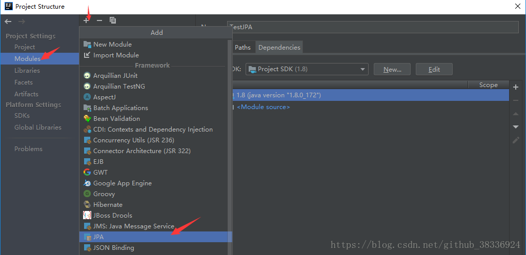Click the Scope column header

[489, 85]
